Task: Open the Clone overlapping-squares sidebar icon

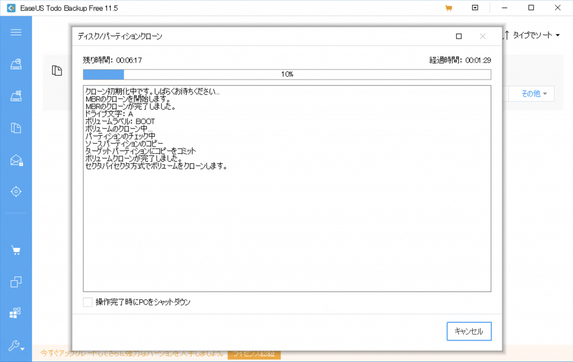Action: (16, 281)
